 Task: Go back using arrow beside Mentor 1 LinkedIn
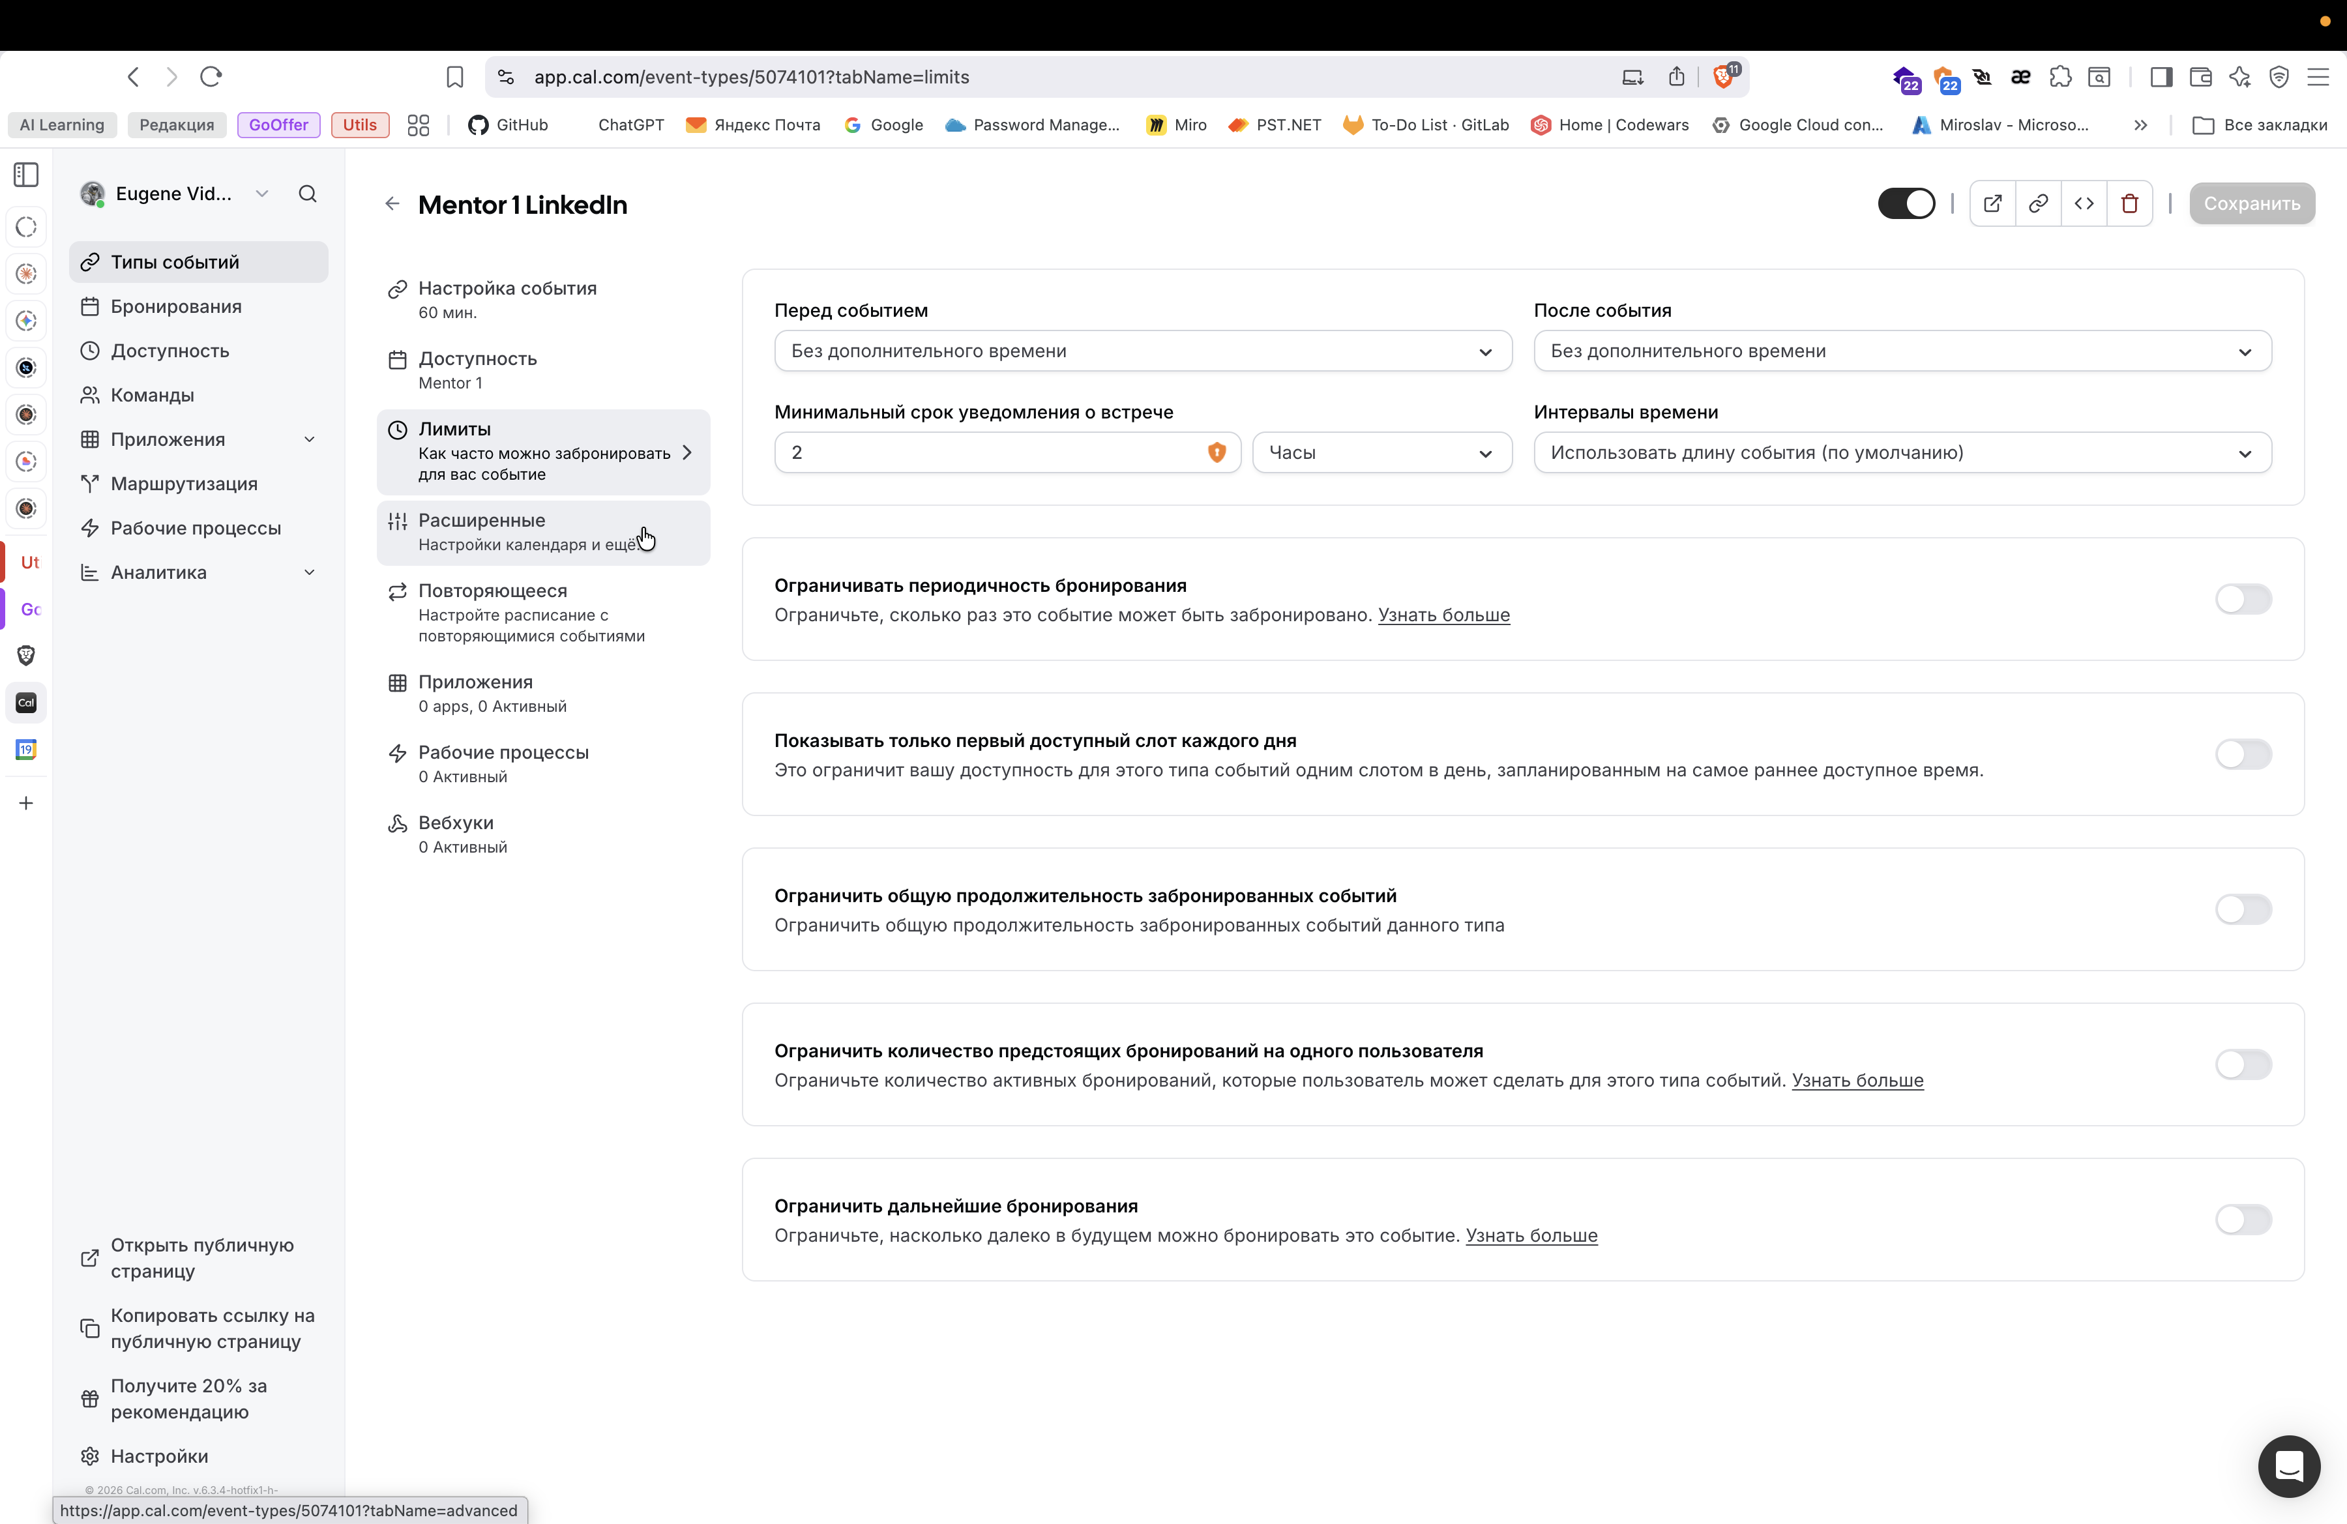tap(392, 204)
